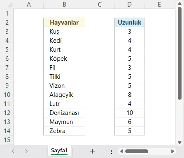Click the vertical scrollbar thumb

tap(179, 53)
